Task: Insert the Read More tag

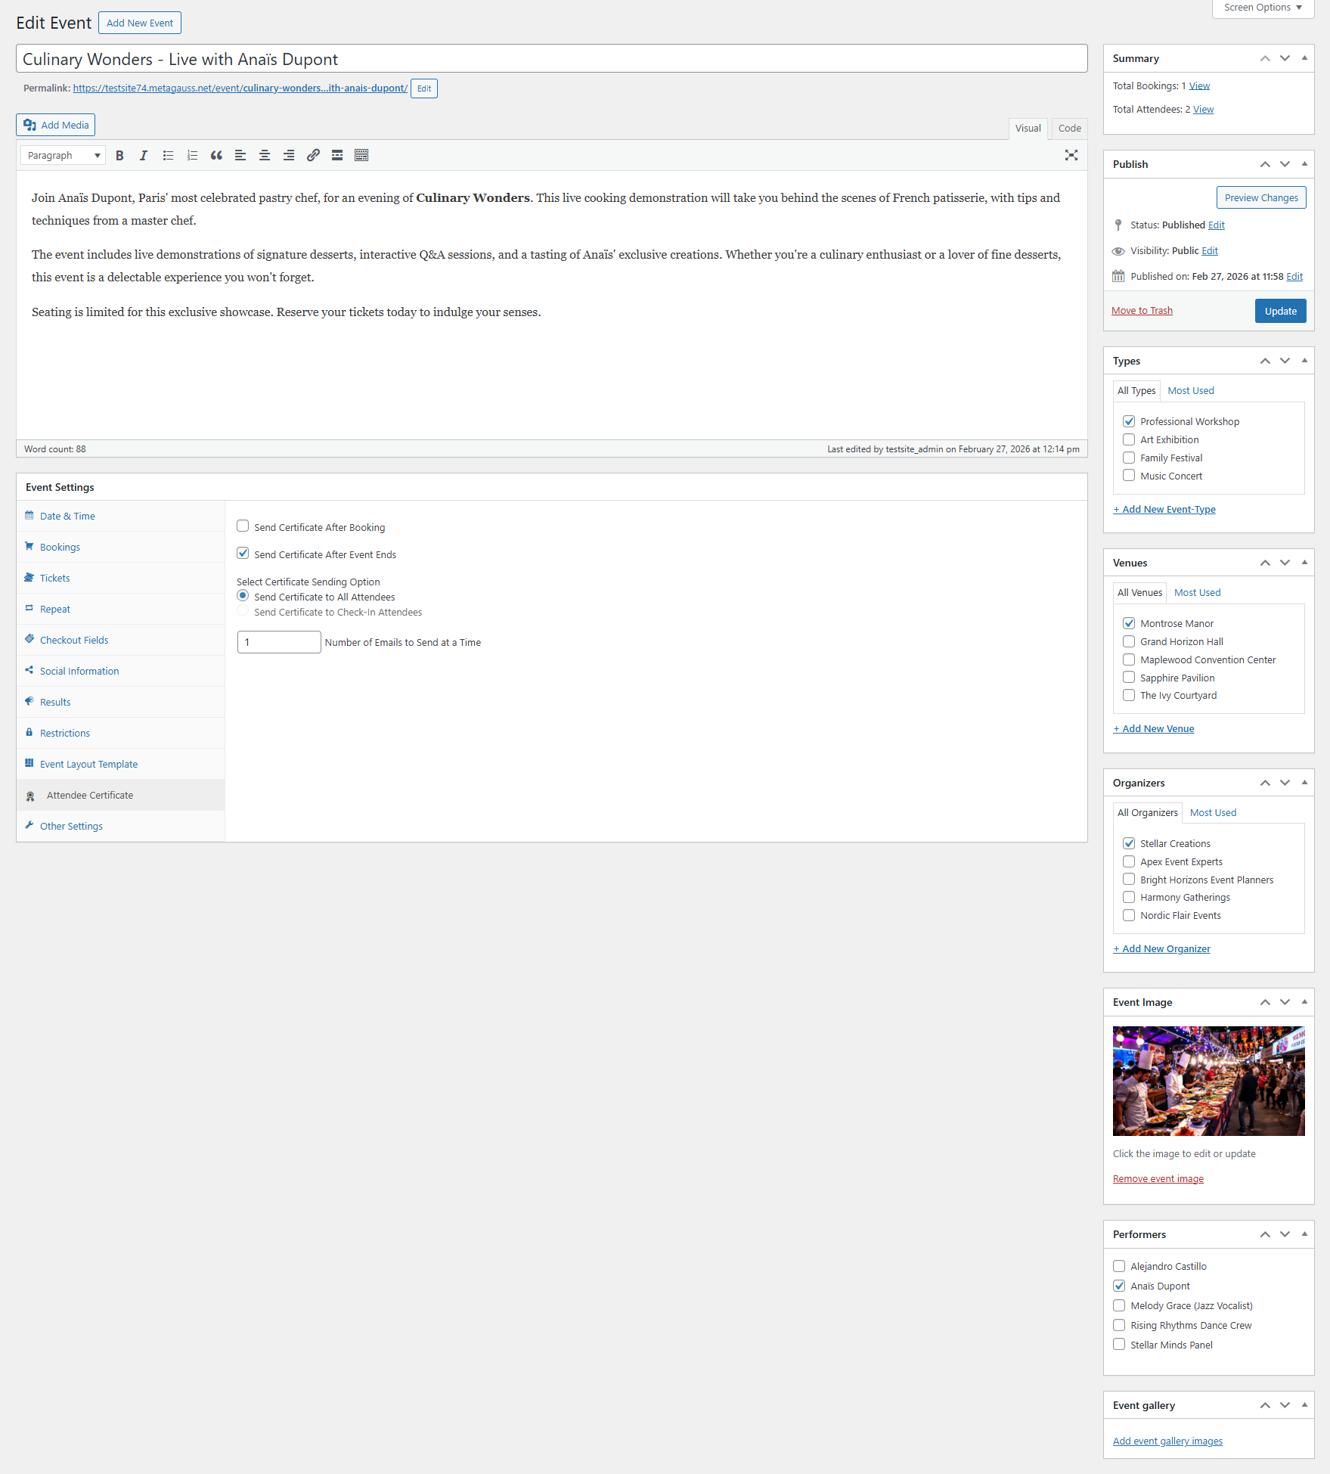Action: [x=337, y=155]
